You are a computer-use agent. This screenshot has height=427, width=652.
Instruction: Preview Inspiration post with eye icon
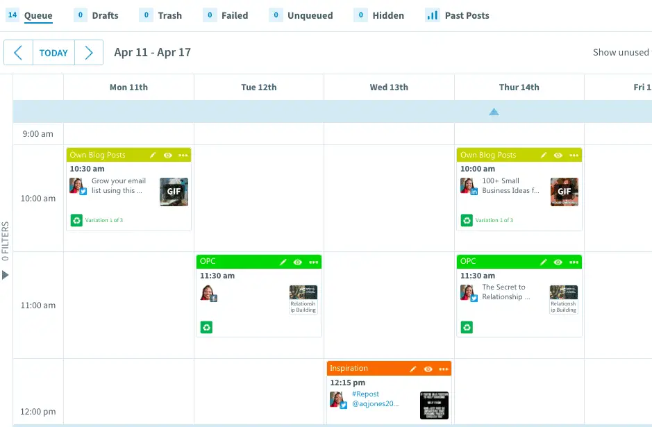[x=428, y=369]
